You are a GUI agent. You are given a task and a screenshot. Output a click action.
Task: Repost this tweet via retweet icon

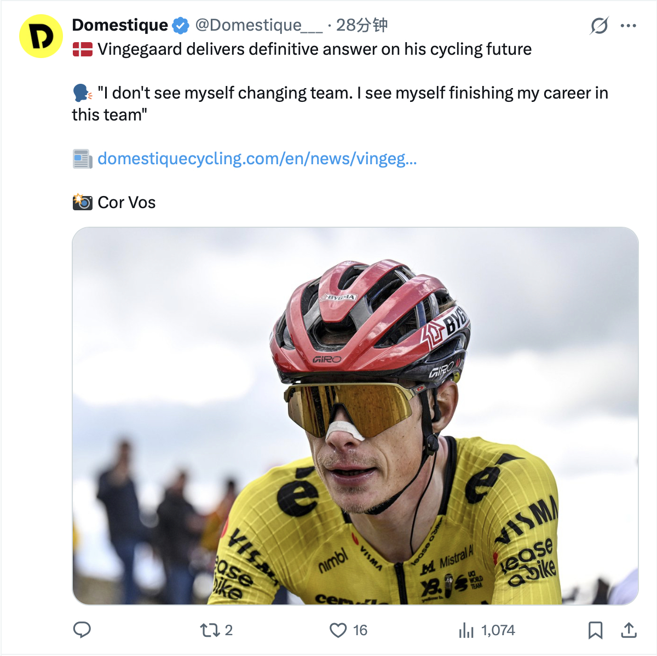pos(210,630)
